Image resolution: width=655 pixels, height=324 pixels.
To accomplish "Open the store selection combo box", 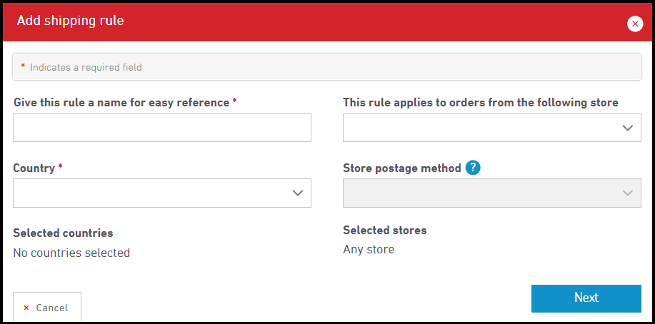I will tap(491, 128).
